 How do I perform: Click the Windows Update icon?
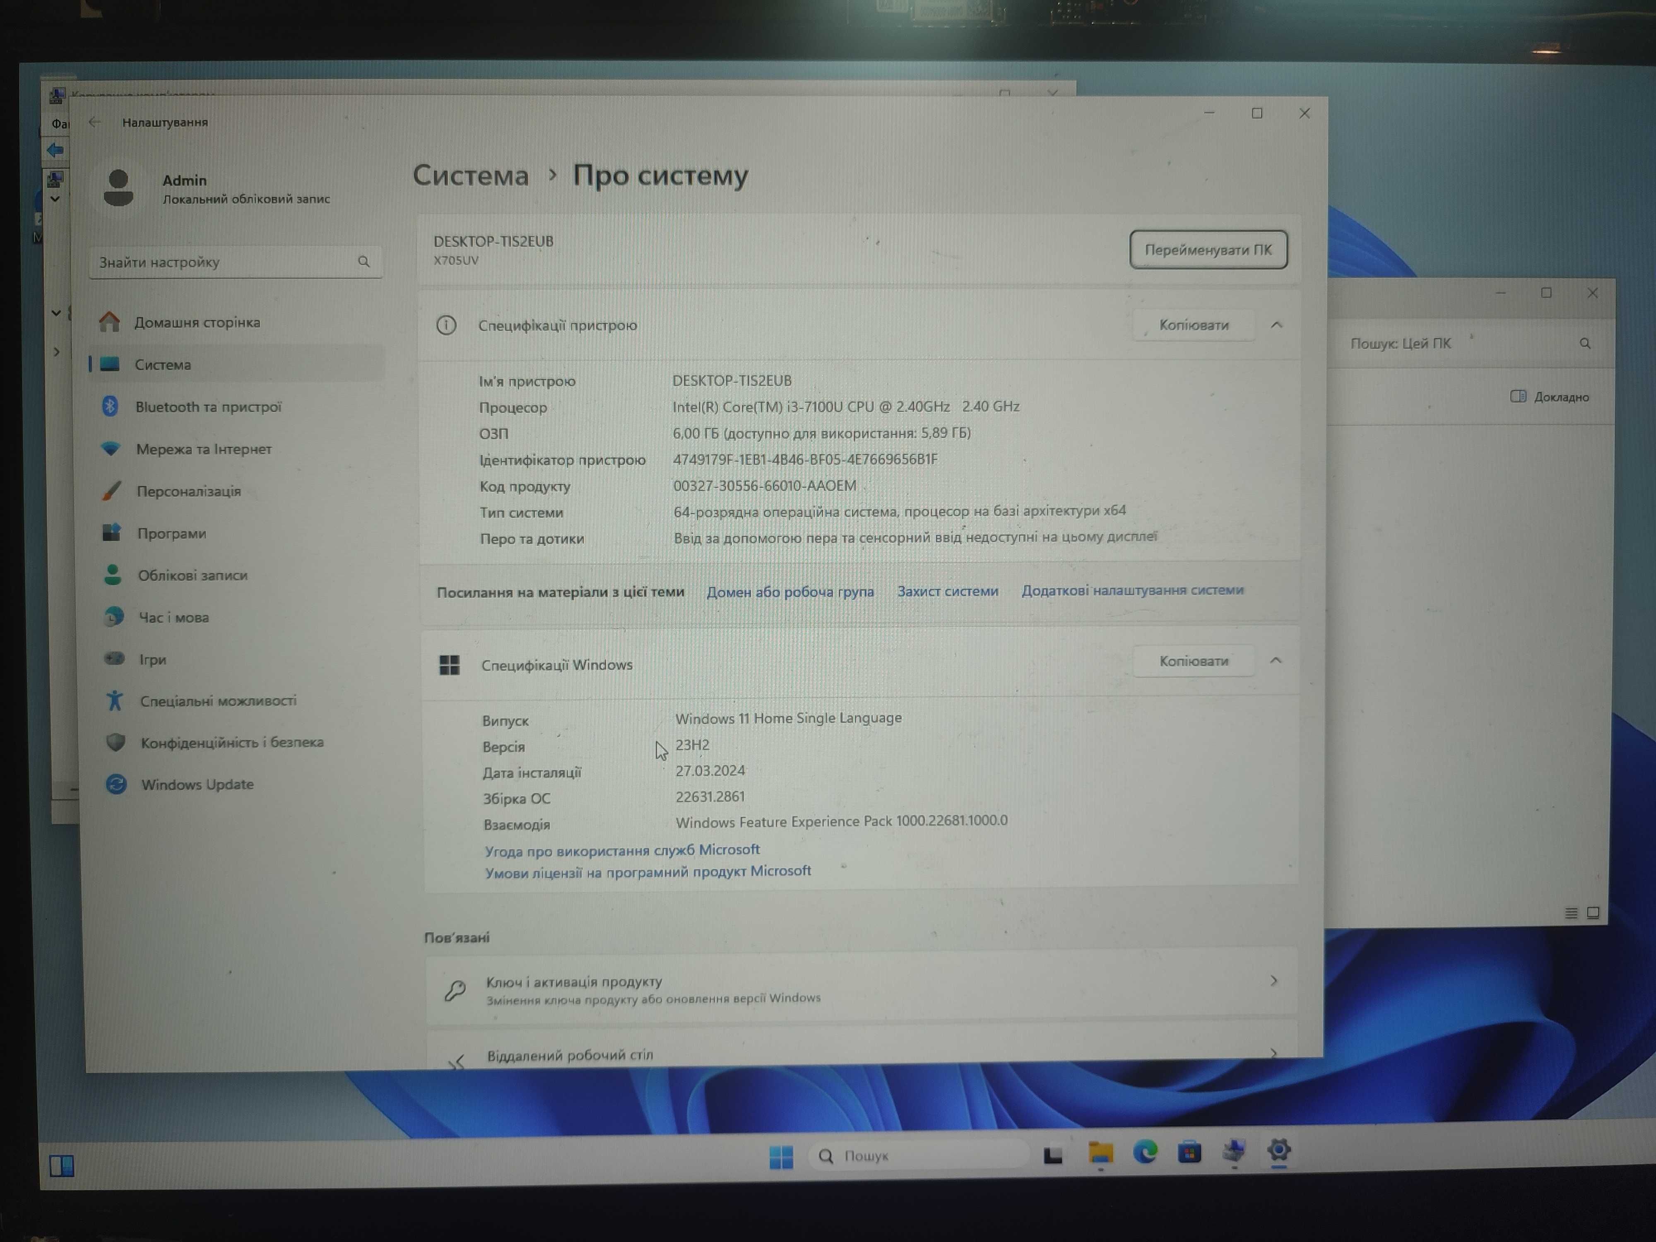point(116,784)
